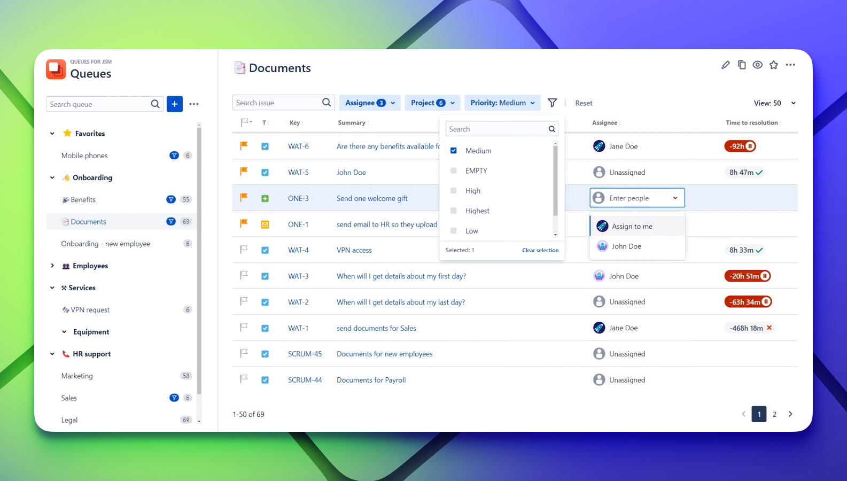Click the paused -92h resolution badge

point(740,146)
